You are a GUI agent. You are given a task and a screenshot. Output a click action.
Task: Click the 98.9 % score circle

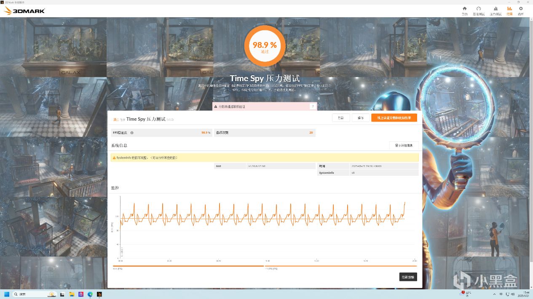coord(265,46)
